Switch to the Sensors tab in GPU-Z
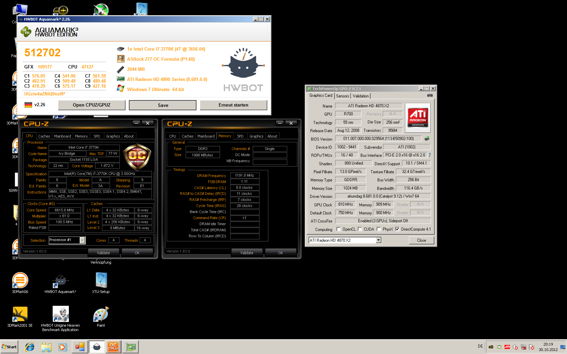The image size is (567, 354). click(343, 96)
